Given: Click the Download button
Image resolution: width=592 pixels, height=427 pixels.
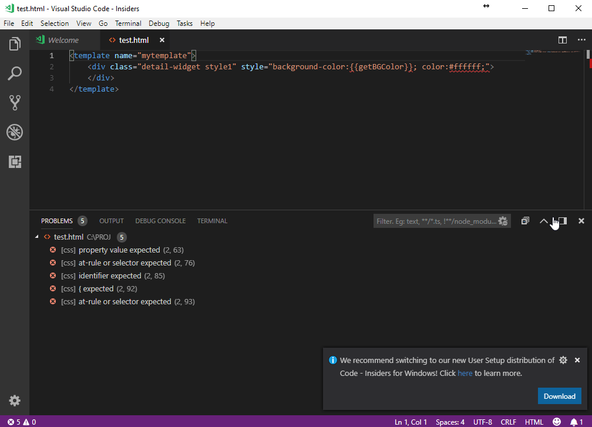Looking at the screenshot, I should point(559,396).
